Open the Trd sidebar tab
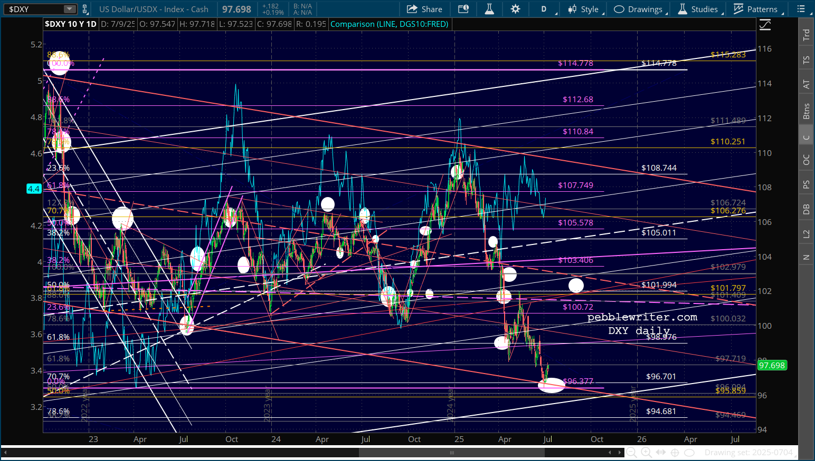This screenshot has width=815, height=461. click(806, 35)
